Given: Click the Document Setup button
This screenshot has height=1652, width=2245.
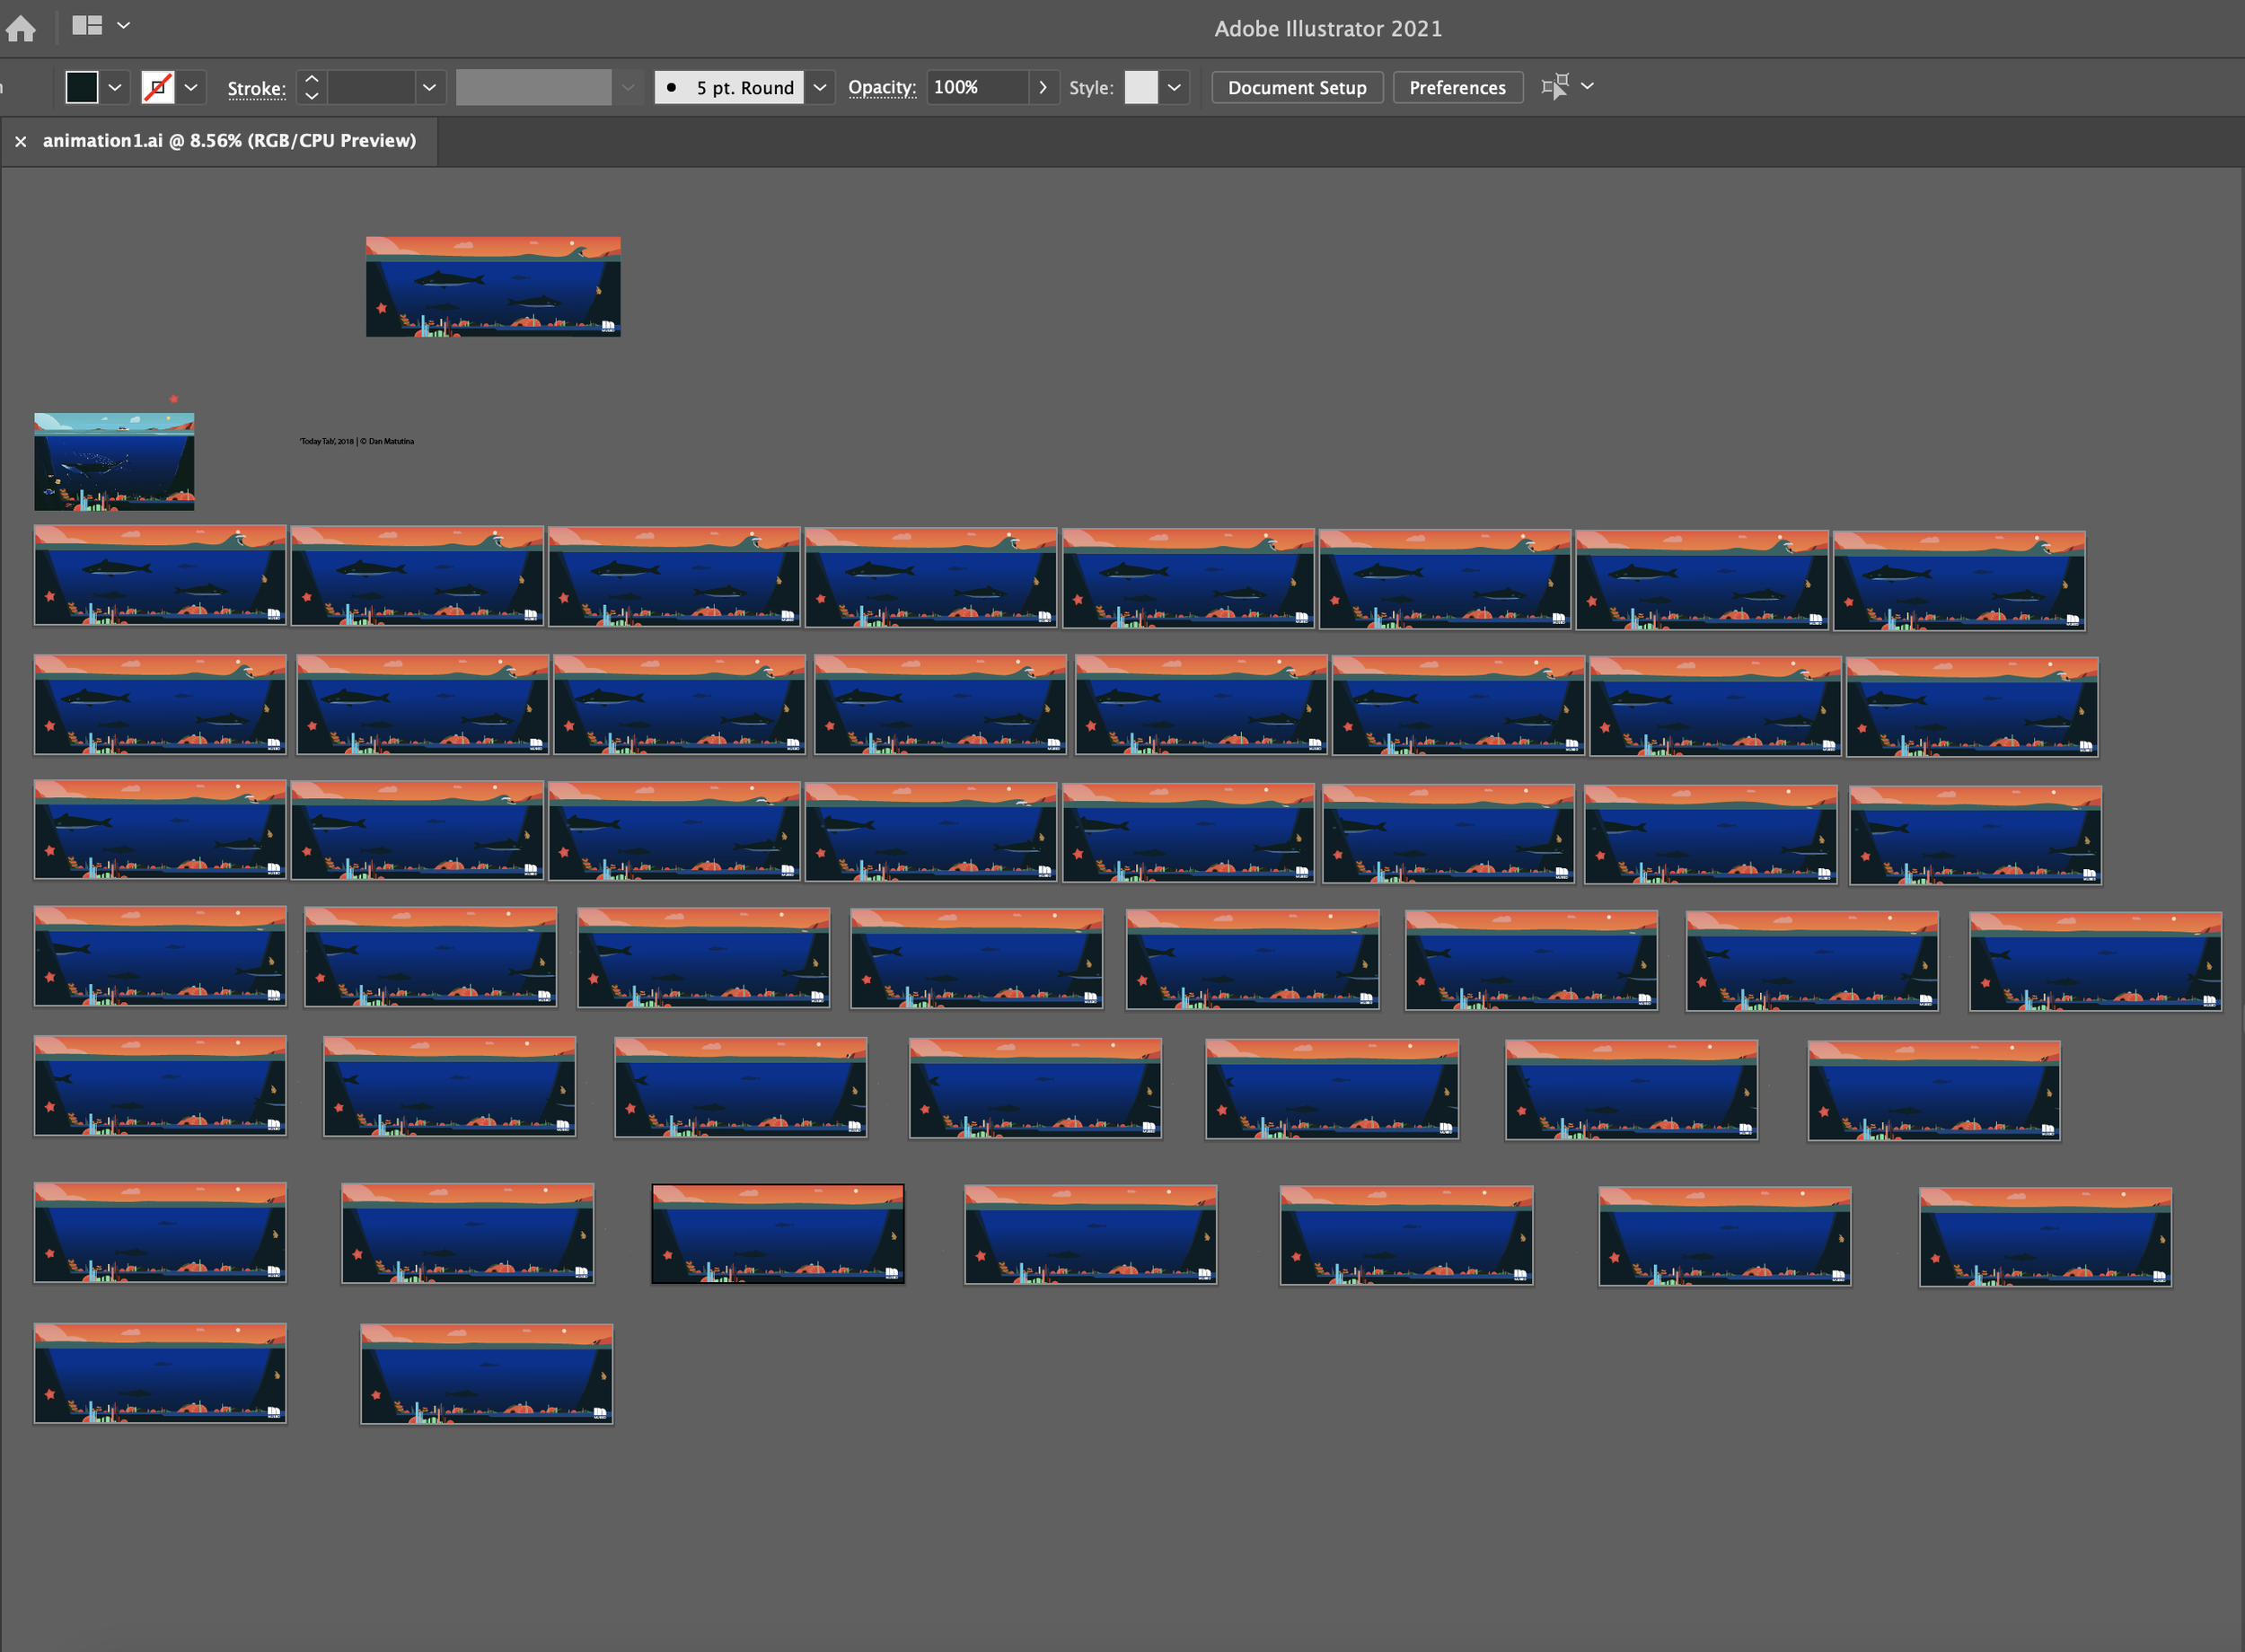Looking at the screenshot, I should pyautogui.click(x=1296, y=88).
